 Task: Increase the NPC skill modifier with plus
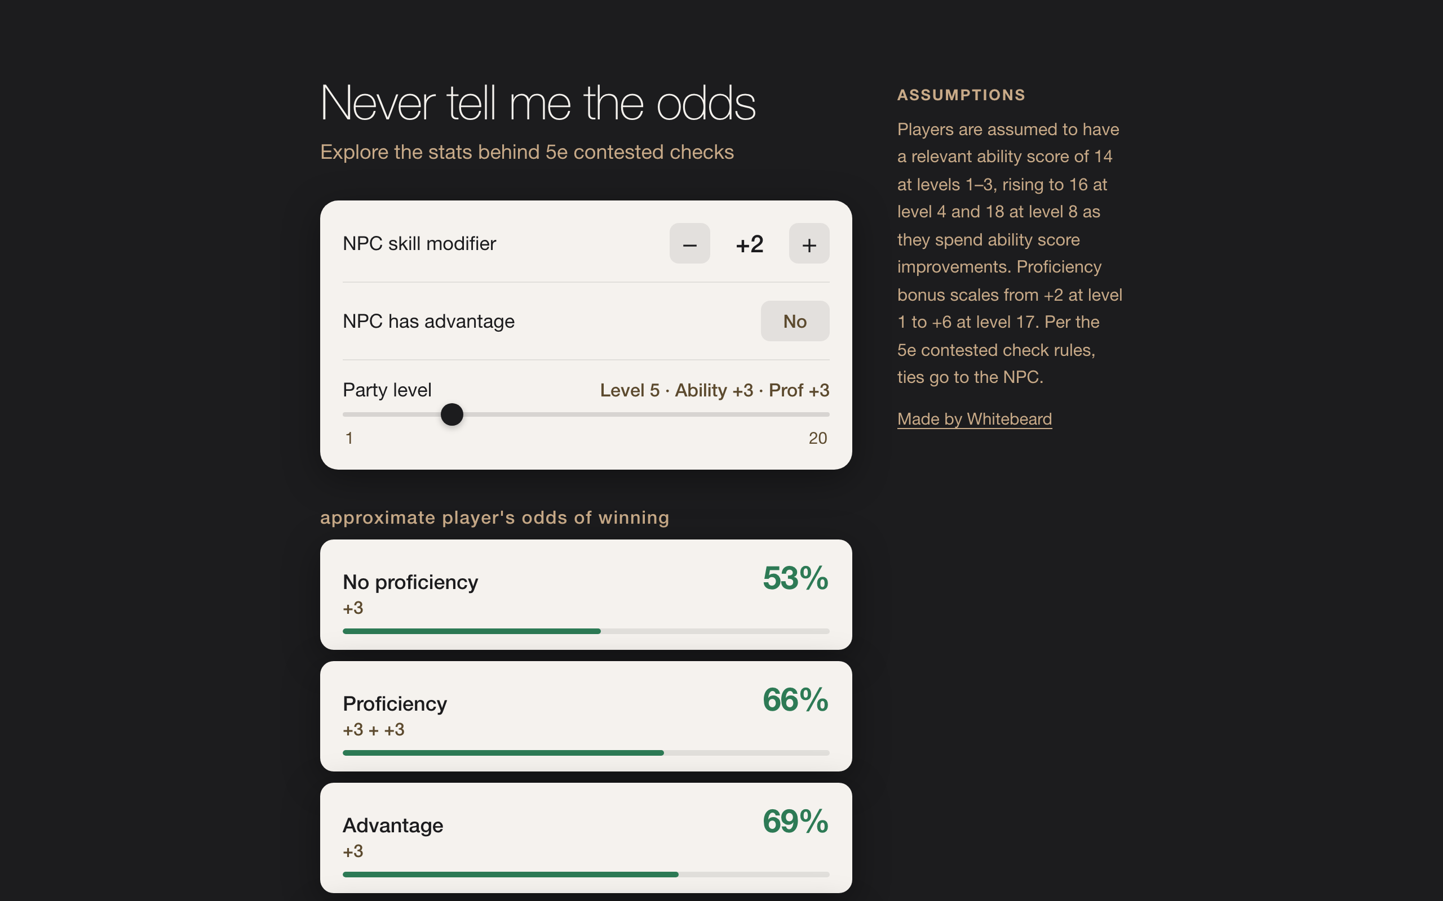808,244
